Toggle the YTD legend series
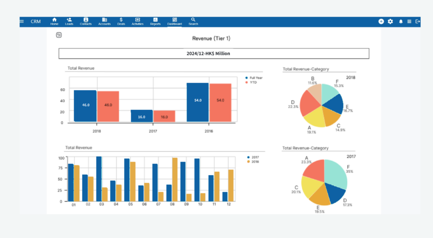The width and height of the screenshot is (433, 238). click(x=253, y=82)
